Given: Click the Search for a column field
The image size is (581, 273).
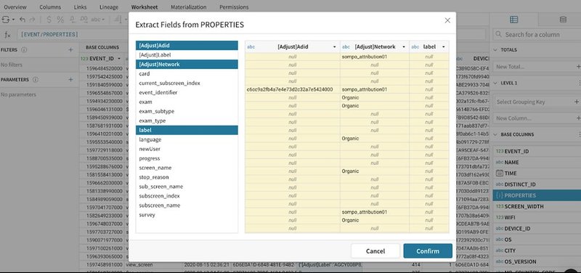Looking at the screenshot, I should 537,34.
